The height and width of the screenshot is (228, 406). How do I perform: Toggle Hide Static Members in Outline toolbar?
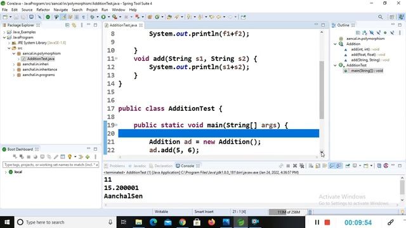(379, 32)
